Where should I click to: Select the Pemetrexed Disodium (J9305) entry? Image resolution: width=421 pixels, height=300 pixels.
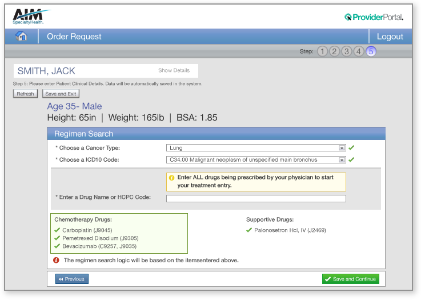point(101,238)
